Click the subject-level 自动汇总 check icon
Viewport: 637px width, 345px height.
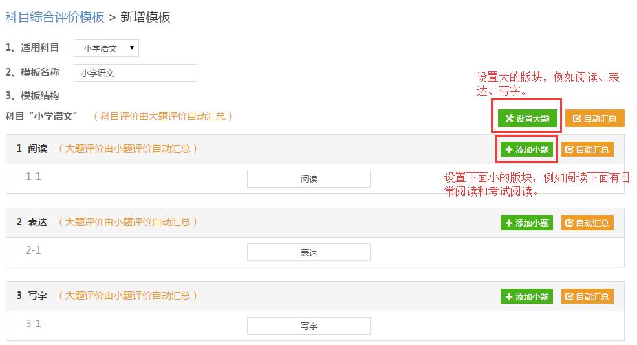point(577,118)
